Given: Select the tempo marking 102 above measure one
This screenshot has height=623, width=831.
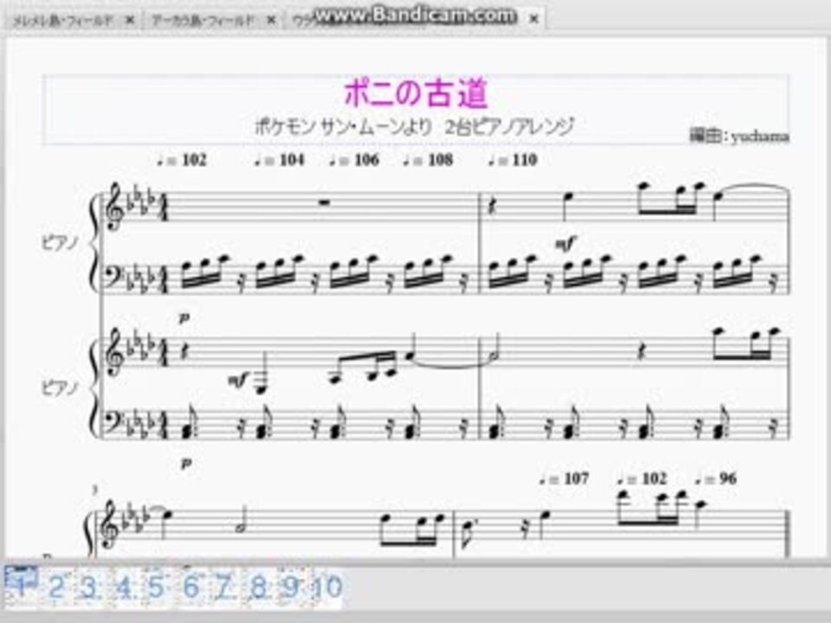Looking at the screenshot, I should tap(183, 160).
